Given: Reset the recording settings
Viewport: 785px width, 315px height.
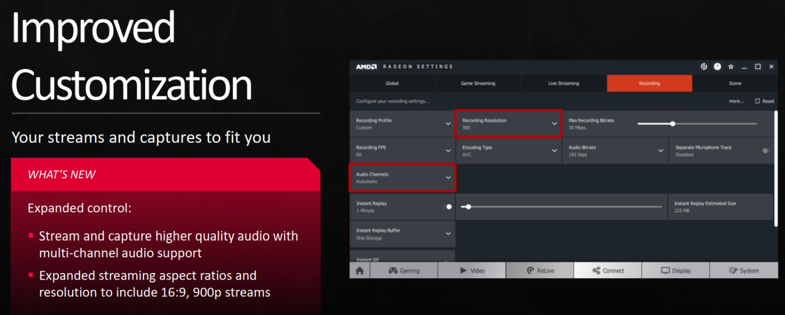Looking at the screenshot, I should point(764,101).
